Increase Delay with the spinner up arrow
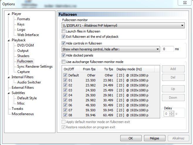The width and height of the screenshot is (193, 145). (x=172, y=112)
